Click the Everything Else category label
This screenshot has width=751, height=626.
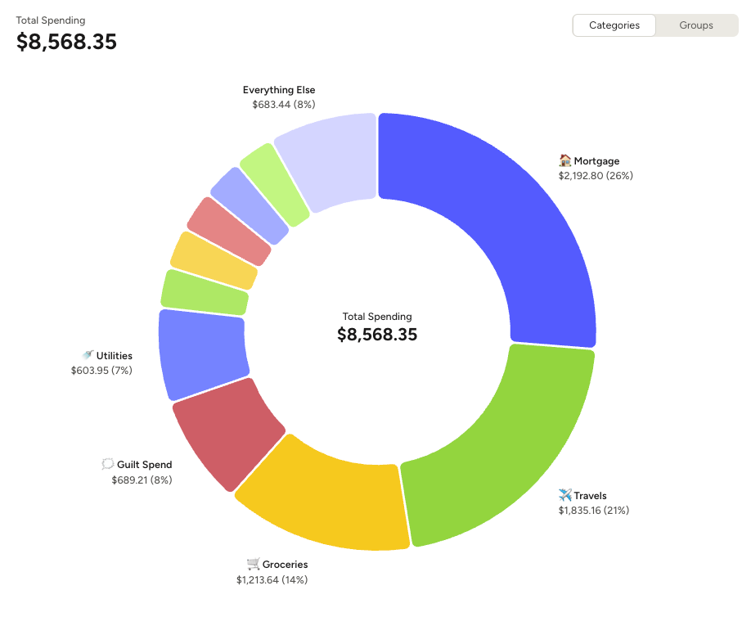tap(279, 90)
